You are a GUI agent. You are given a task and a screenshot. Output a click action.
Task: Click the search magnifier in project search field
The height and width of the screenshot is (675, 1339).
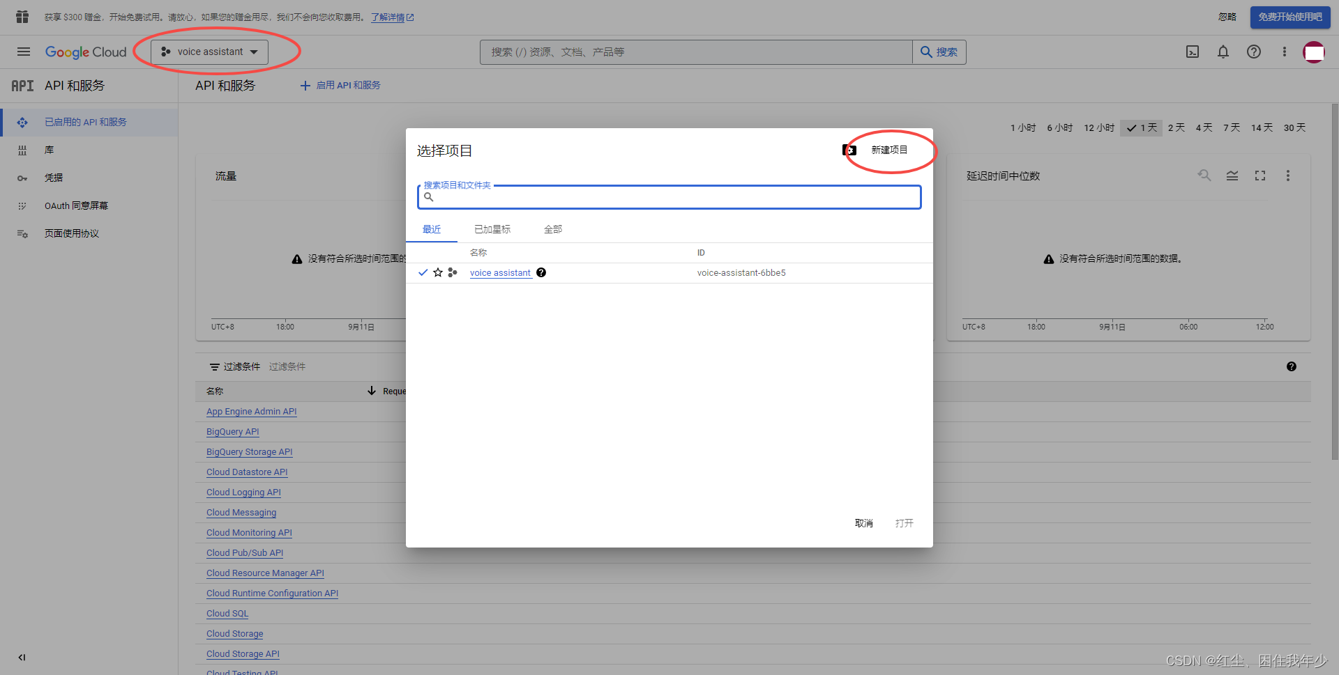tap(429, 197)
